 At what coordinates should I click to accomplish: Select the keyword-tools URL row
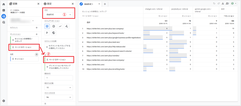105,33
